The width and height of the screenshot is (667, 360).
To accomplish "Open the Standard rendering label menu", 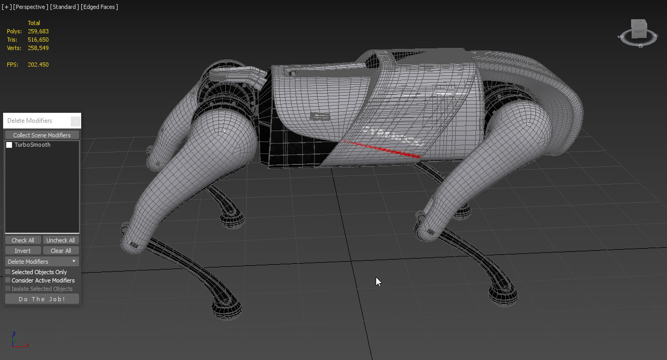I will [65, 7].
